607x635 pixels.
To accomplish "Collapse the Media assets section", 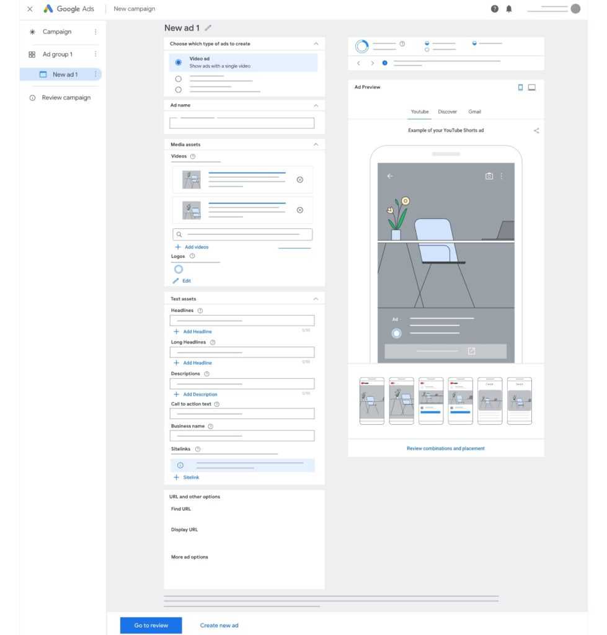I will 316,144.
